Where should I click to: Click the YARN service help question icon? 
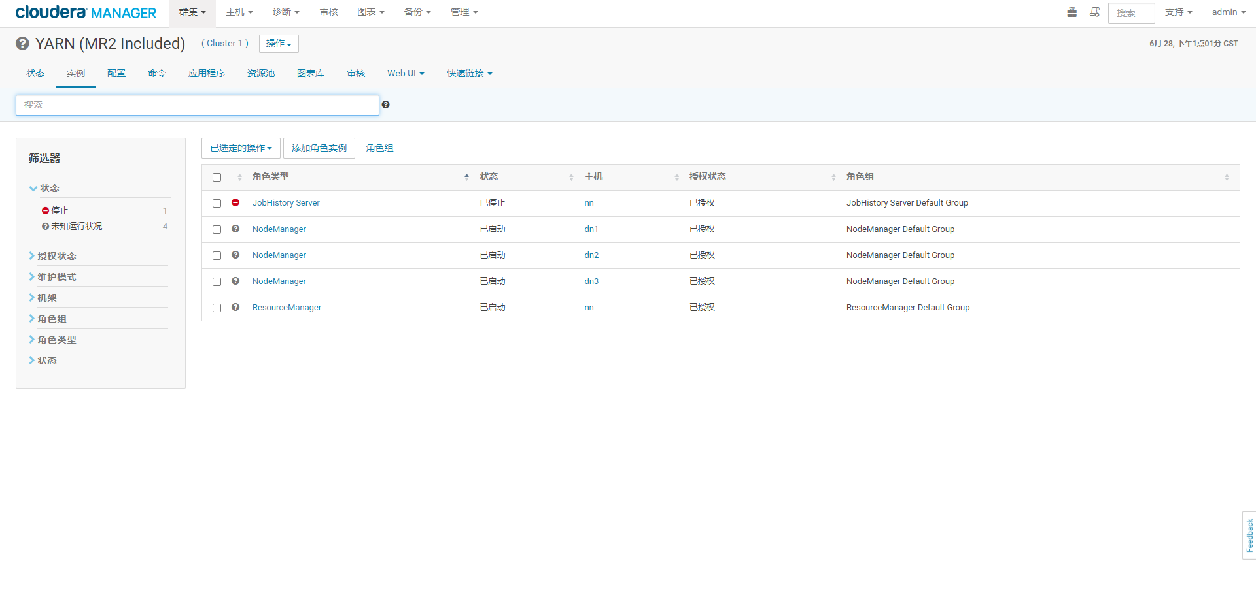click(22, 43)
